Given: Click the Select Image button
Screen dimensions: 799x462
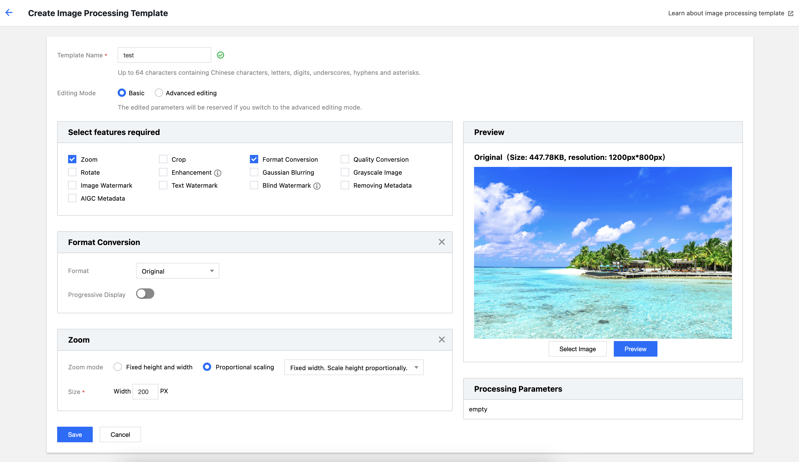Looking at the screenshot, I should coord(577,349).
